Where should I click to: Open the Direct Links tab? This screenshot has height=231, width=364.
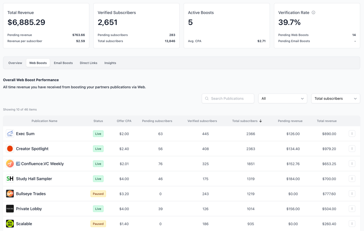[x=88, y=63]
